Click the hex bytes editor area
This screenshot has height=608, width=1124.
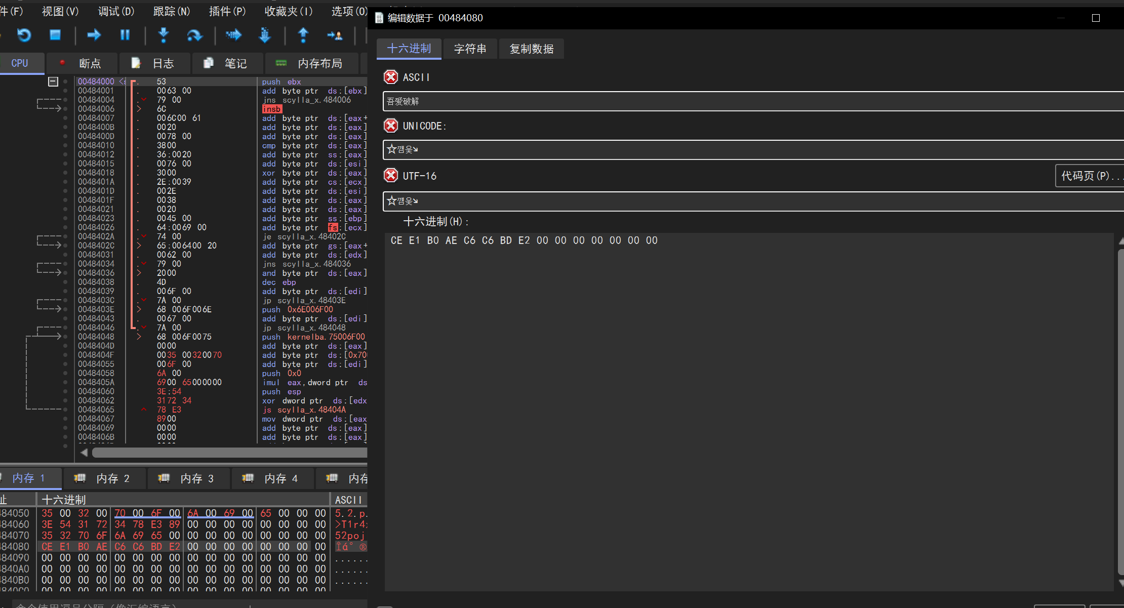tap(749, 412)
